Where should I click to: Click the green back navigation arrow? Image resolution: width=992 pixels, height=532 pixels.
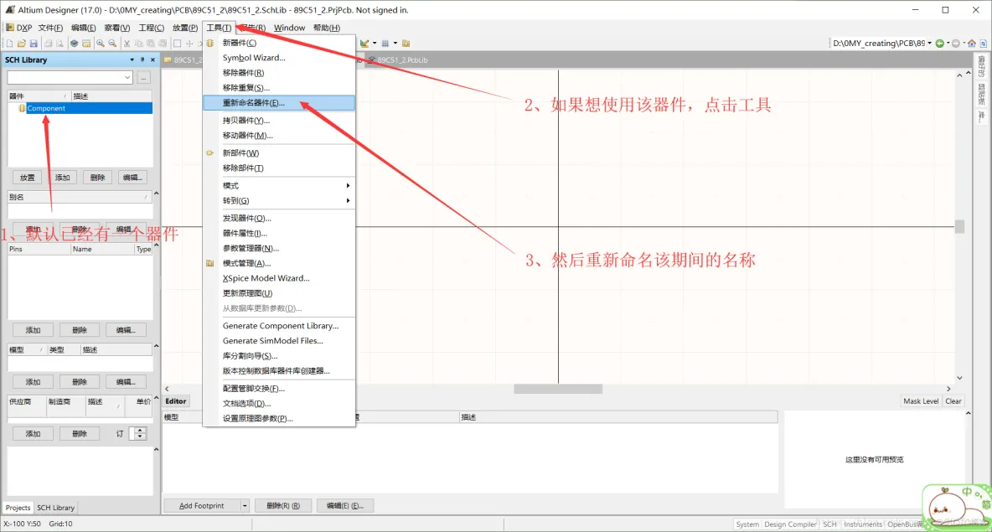pos(939,44)
